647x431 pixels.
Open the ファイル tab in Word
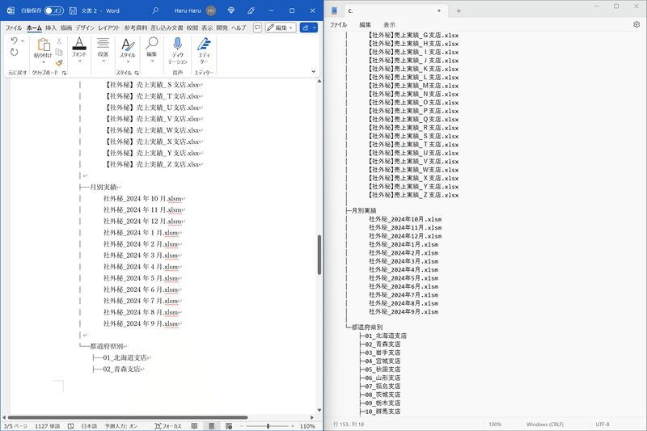click(13, 27)
